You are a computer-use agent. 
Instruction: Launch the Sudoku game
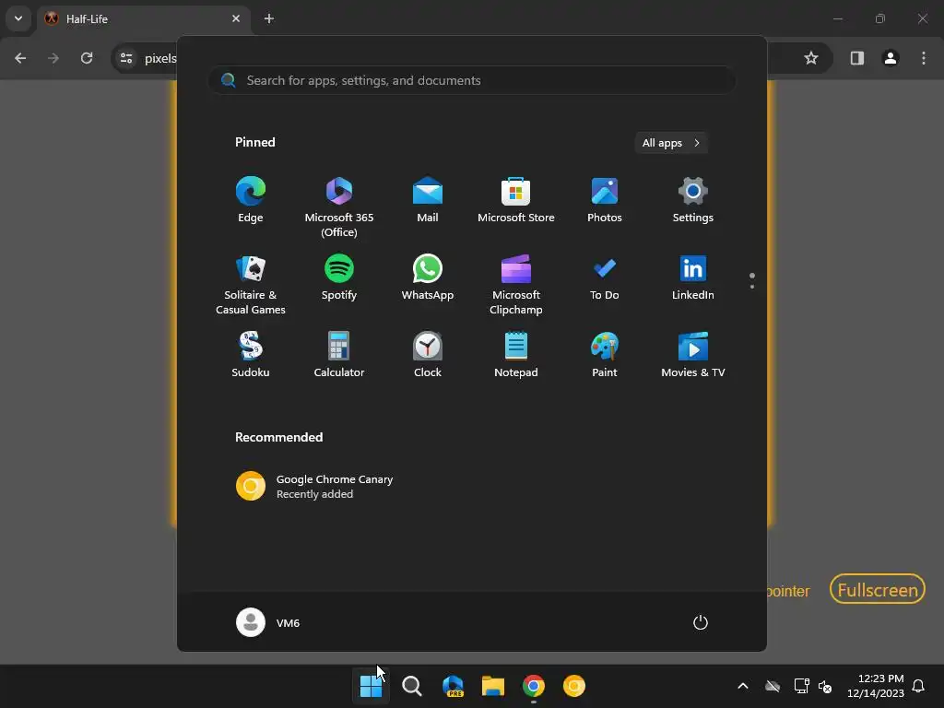tap(251, 355)
